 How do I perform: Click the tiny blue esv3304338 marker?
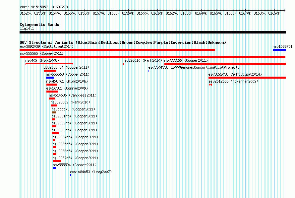[149, 71]
